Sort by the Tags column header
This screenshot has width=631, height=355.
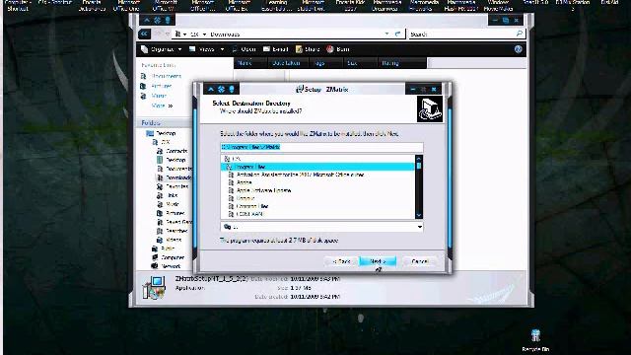click(x=325, y=63)
